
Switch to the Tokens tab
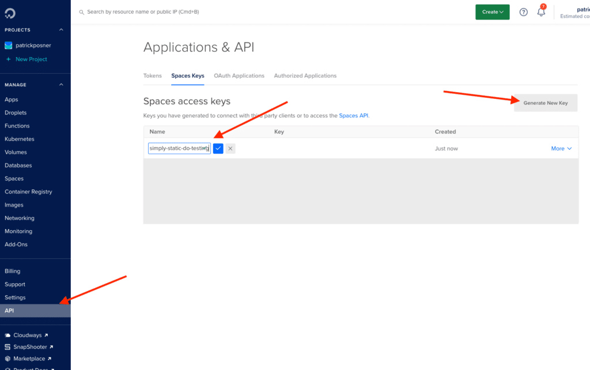[x=152, y=75]
